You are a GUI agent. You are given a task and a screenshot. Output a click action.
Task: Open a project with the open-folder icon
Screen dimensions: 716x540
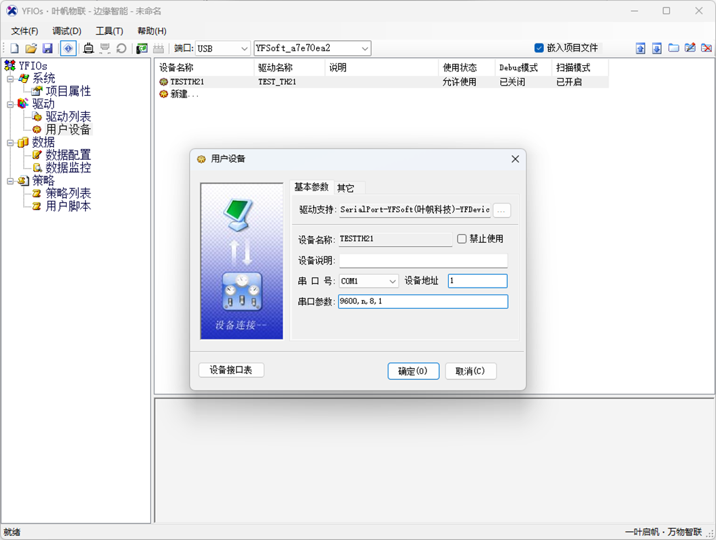point(31,48)
